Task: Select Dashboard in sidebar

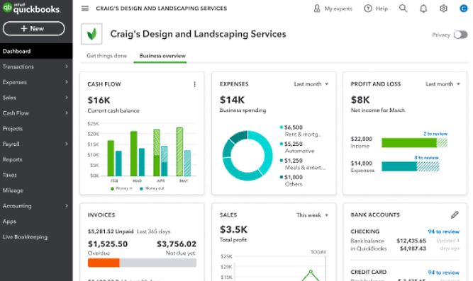Action: (x=36, y=51)
